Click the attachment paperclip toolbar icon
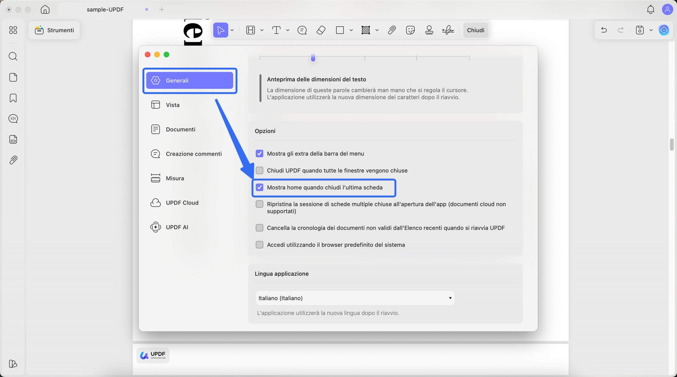The height and width of the screenshot is (377, 677). pos(392,30)
